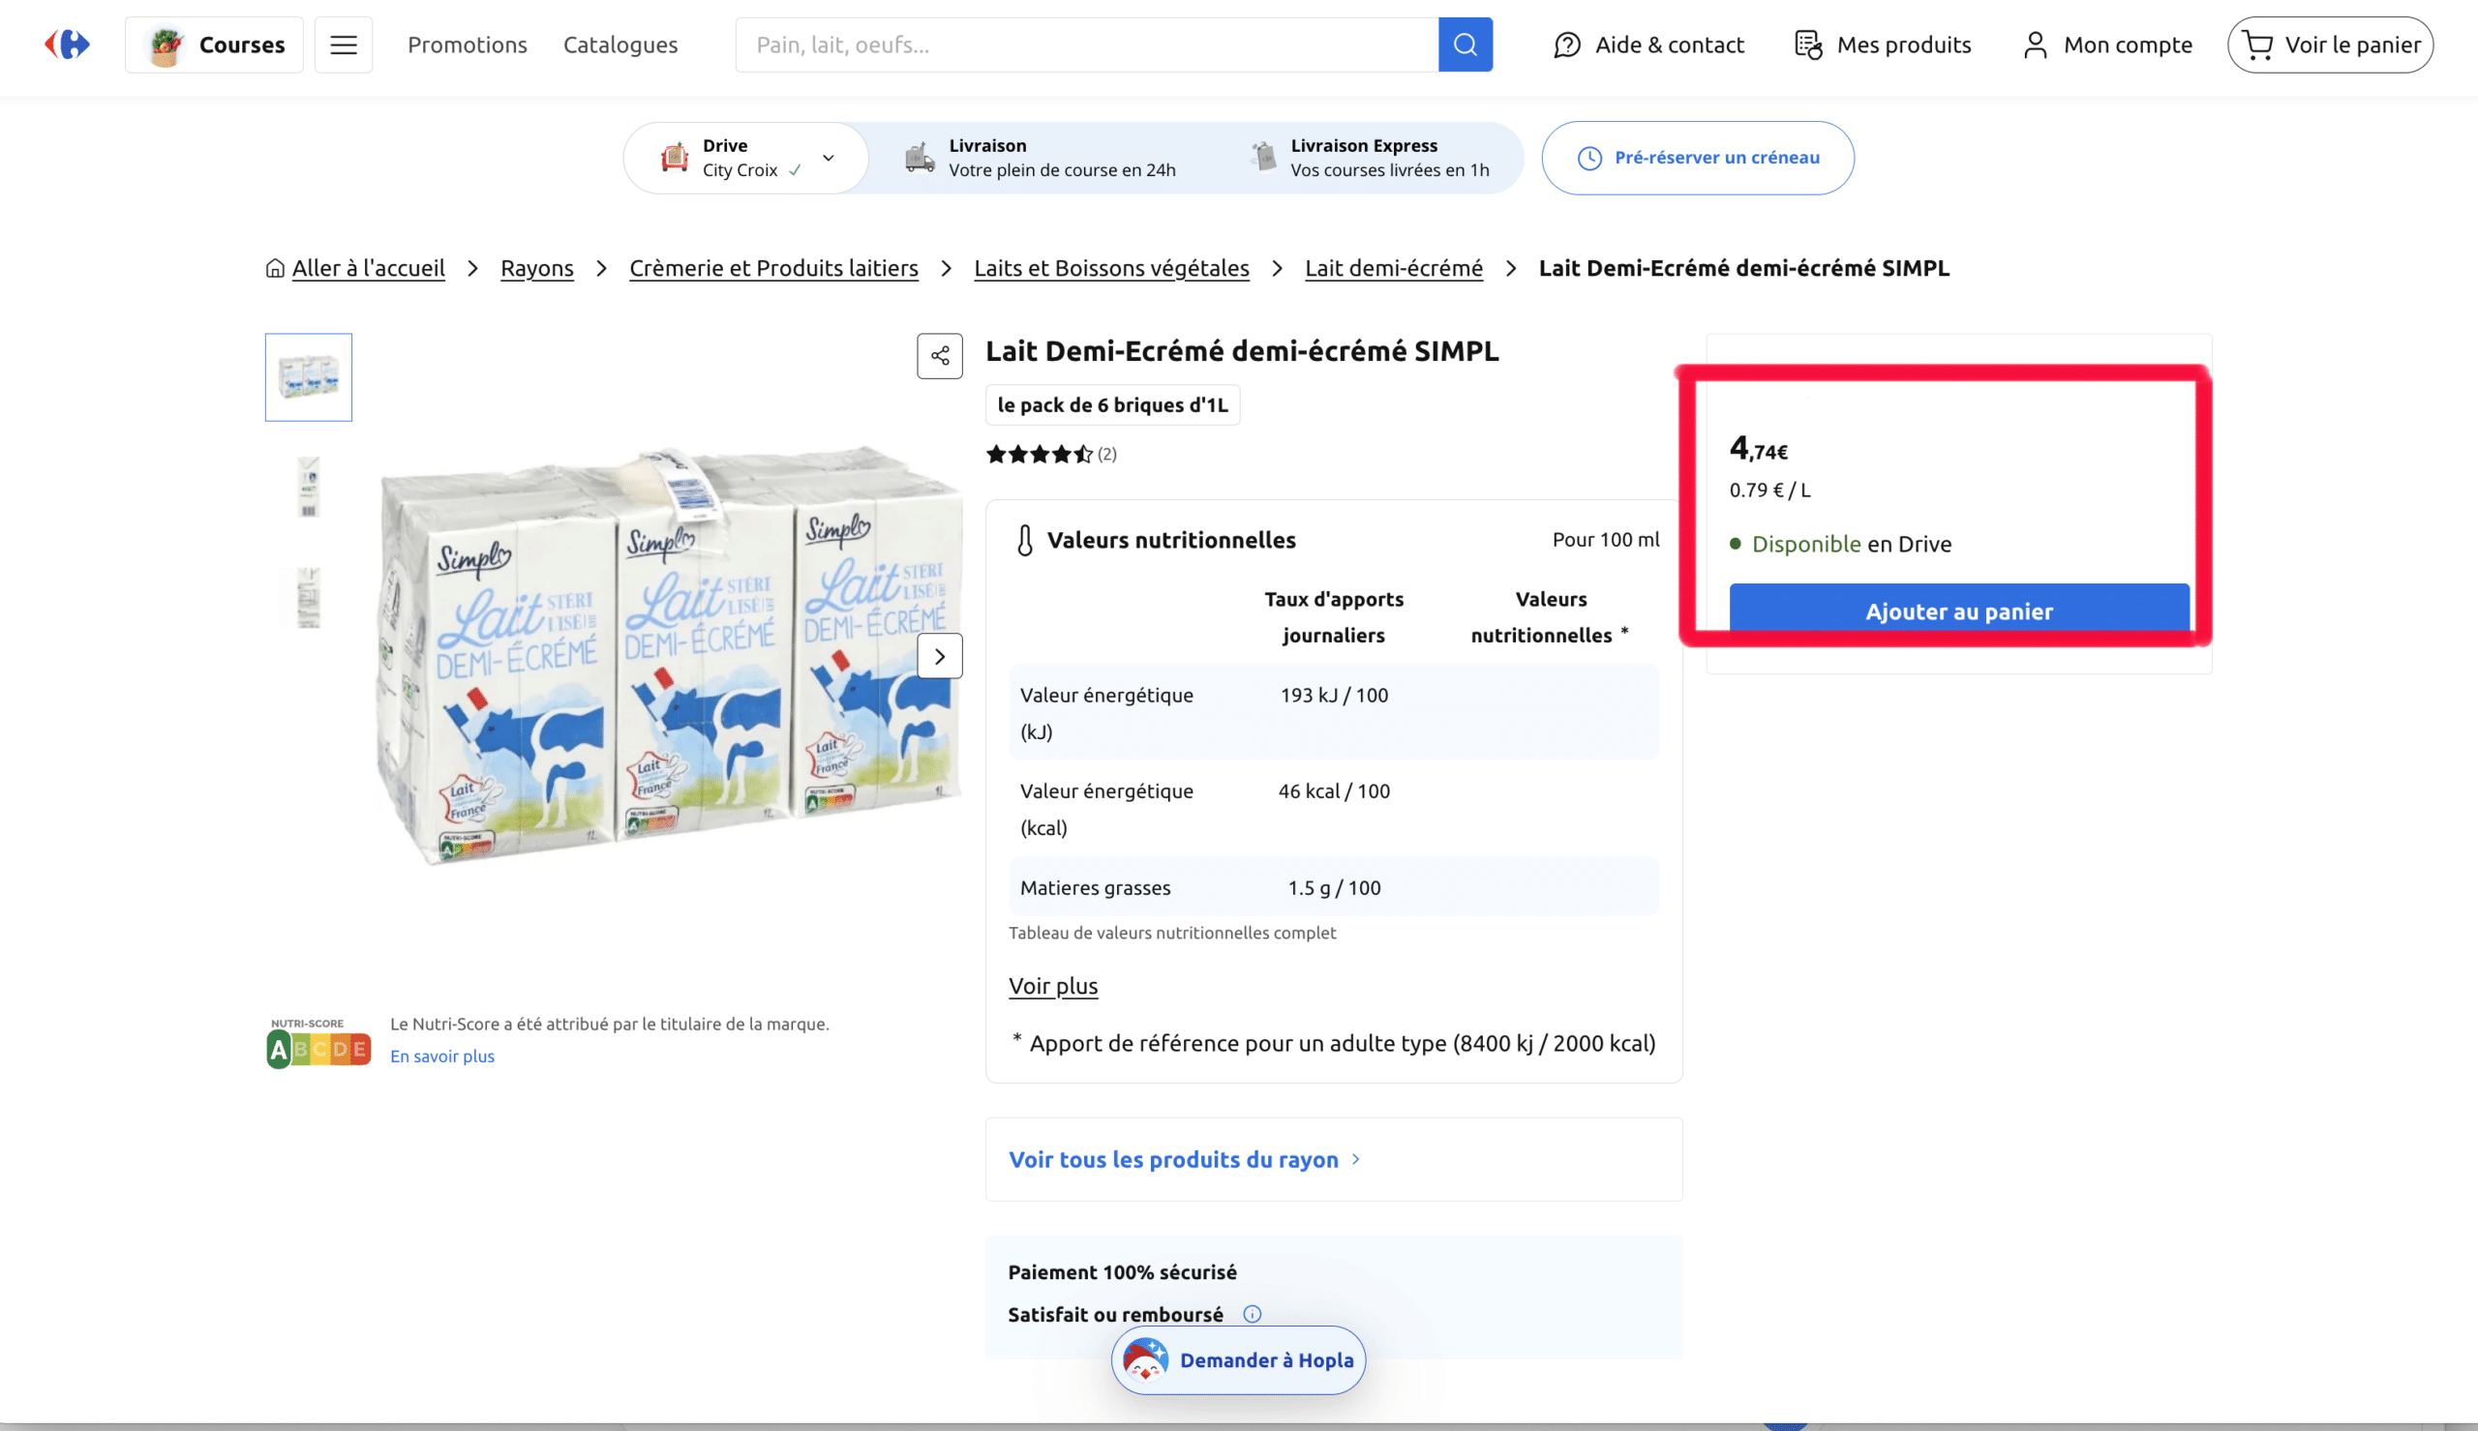Show next product image with arrow

pyautogui.click(x=940, y=656)
